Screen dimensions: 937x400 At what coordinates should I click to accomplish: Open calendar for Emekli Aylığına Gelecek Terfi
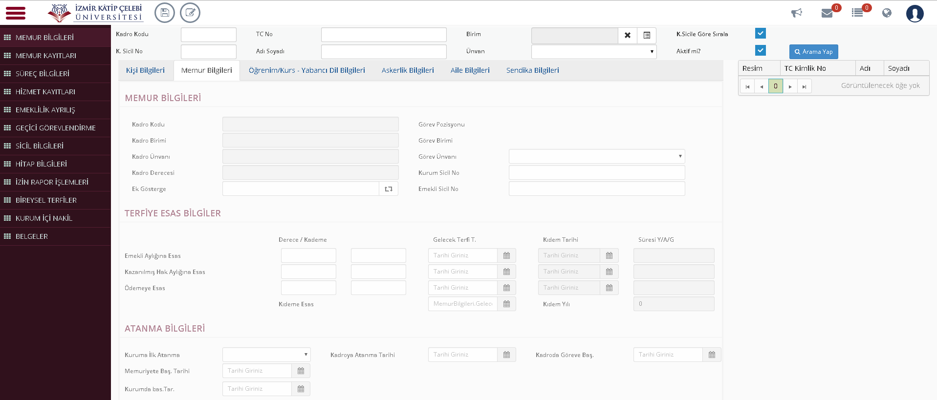coord(506,255)
